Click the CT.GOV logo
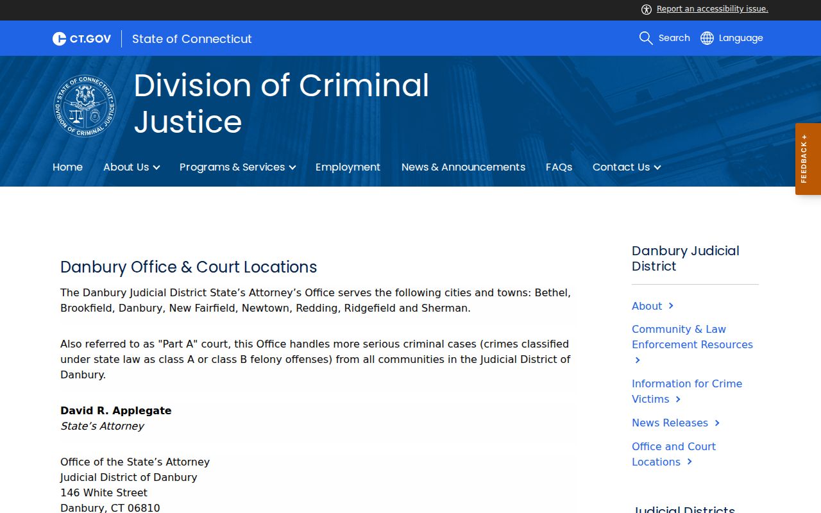 81,38
